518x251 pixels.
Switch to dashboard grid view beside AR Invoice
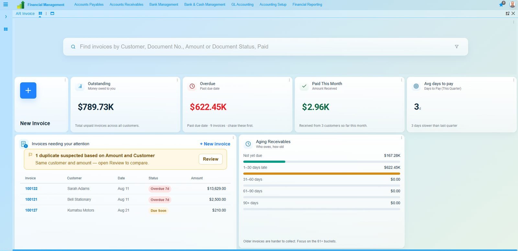point(40,14)
